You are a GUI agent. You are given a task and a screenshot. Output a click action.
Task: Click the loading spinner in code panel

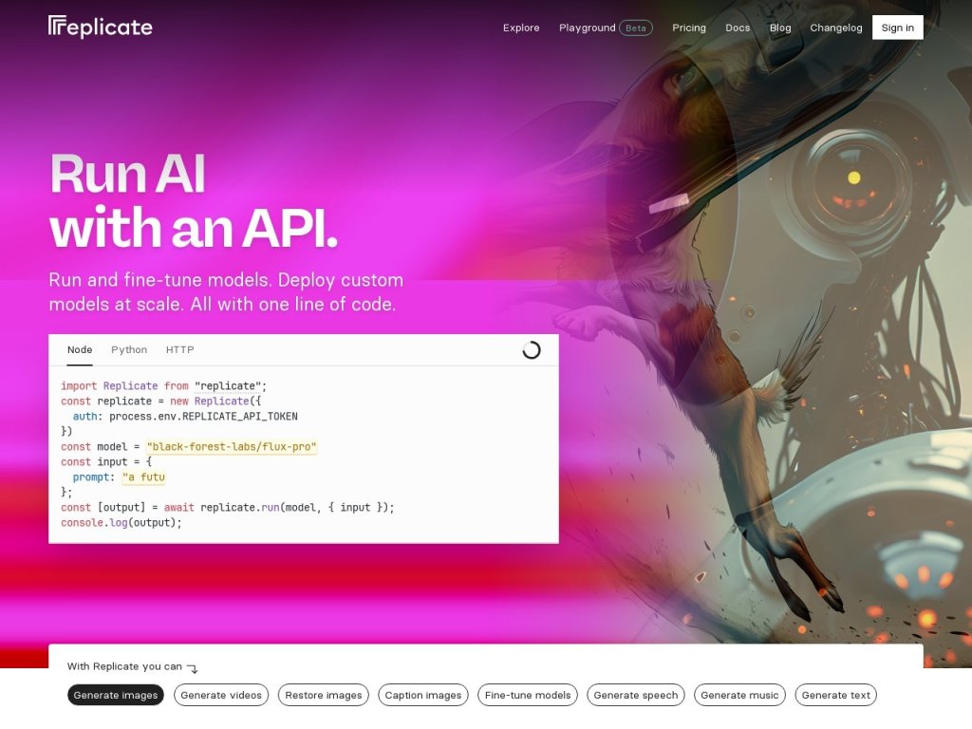[x=532, y=350]
